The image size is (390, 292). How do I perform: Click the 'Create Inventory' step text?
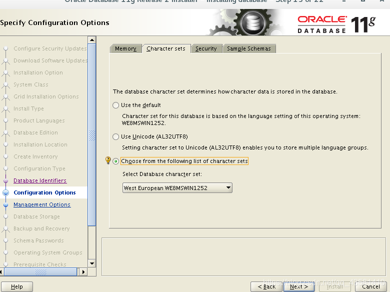pos(35,156)
